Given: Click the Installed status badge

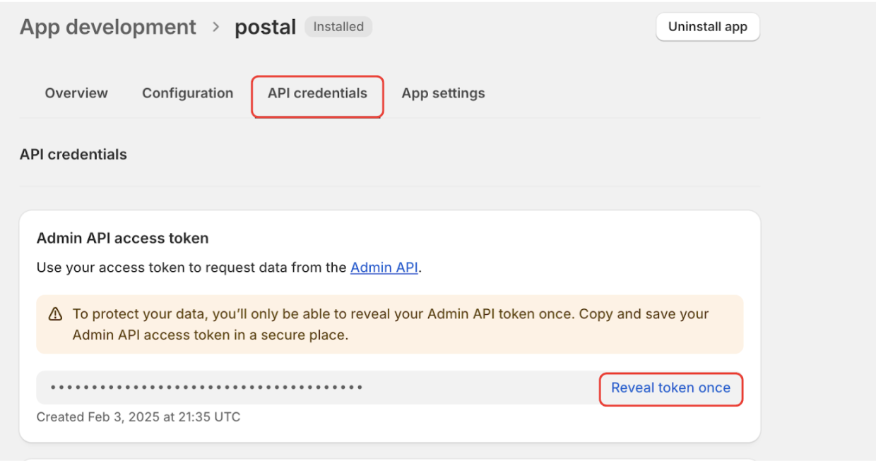Looking at the screenshot, I should pos(338,27).
